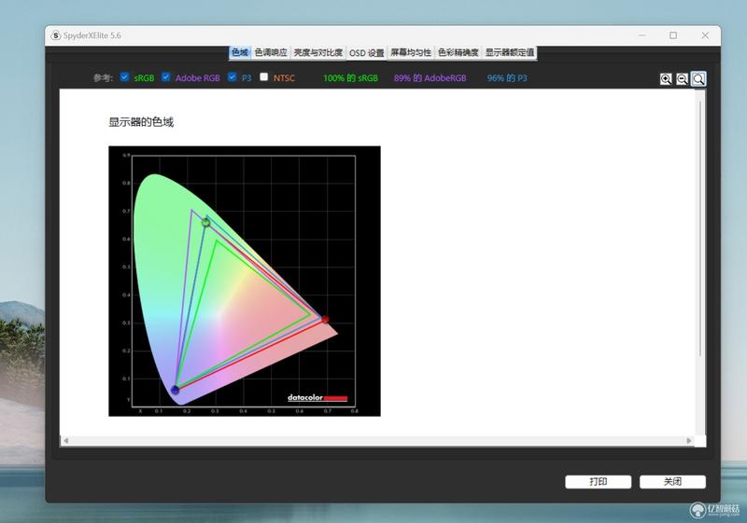This screenshot has height=523, width=747.
Task: Click the 打印 button
Action: [x=599, y=482]
